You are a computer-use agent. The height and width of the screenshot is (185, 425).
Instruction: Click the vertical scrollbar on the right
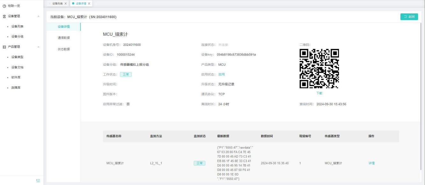coord(421,96)
